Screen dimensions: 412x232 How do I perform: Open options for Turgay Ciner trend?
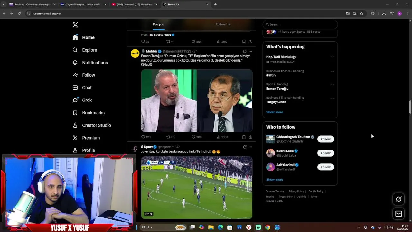(332, 98)
